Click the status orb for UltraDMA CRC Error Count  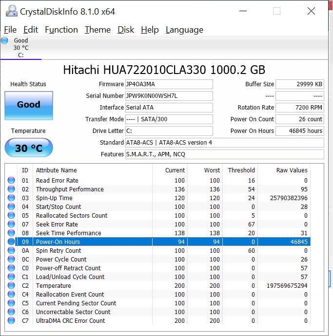11,321
